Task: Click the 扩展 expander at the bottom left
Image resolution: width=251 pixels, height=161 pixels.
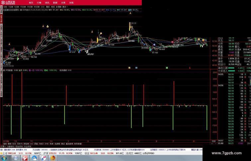Action: [3, 146]
